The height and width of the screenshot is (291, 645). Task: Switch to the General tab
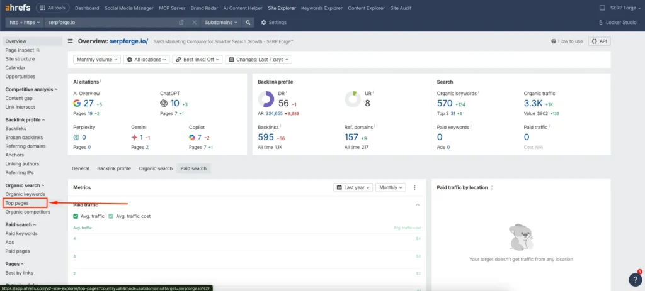click(81, 168)
